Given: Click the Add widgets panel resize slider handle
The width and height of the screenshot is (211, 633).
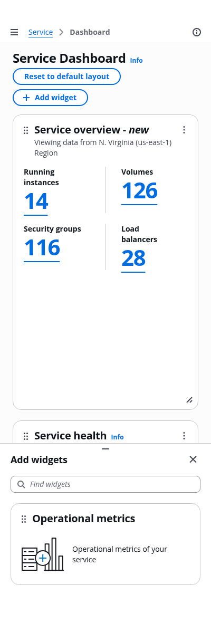Looking at the screenshot, I should (105, 449).
